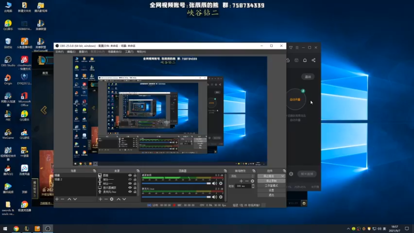414x233 pixels.
Task: Click the 300 ms duration input field
Action: coord(243,186)
